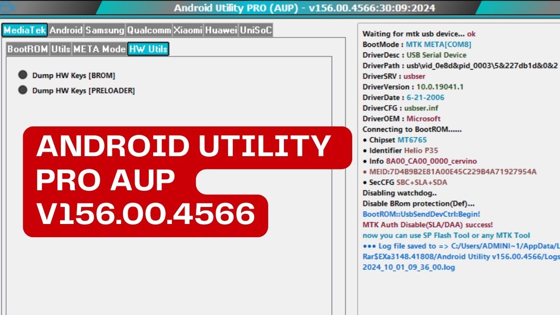
Task: Click the '2024_10_01_09_36_00.log' file name
Action: (409, 267)
